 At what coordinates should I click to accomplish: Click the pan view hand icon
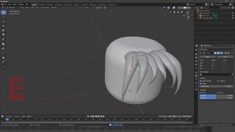coord(178,12)
